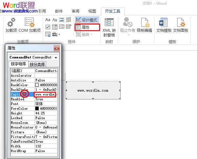Screen dimensions: 197x159
Task: Open the XML Mapping Pane (XML 映射窗格)
Action: (x=109, y=27)
